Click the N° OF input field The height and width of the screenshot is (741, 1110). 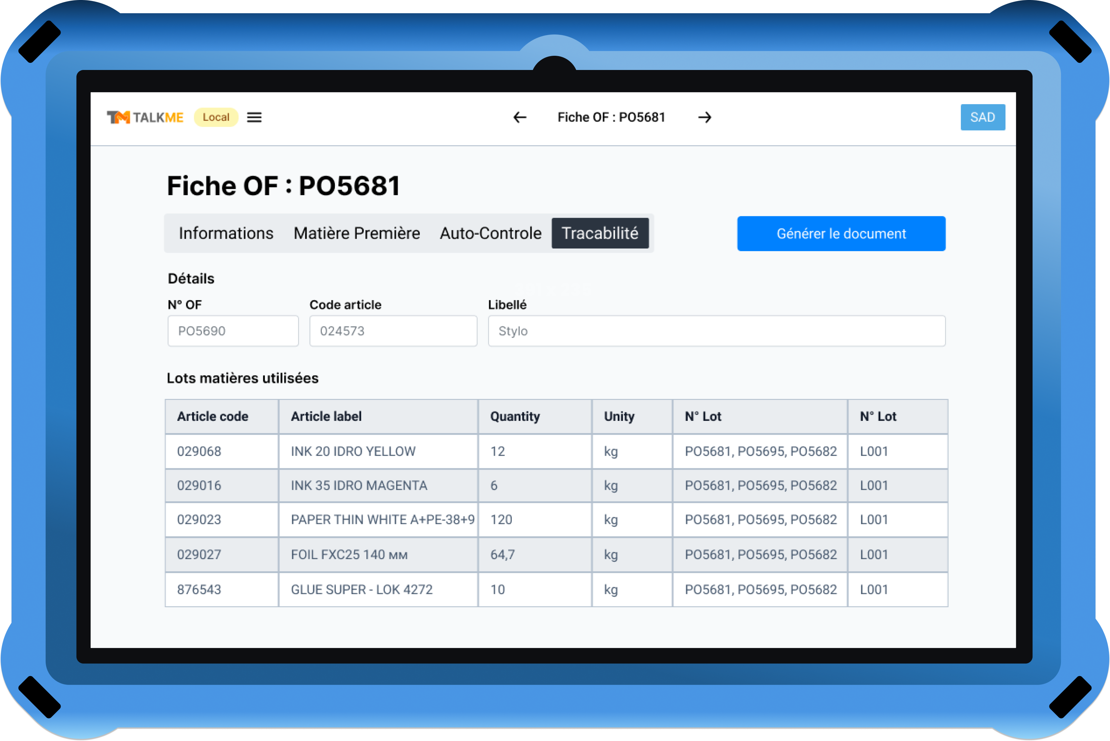(x=233, y=331)
